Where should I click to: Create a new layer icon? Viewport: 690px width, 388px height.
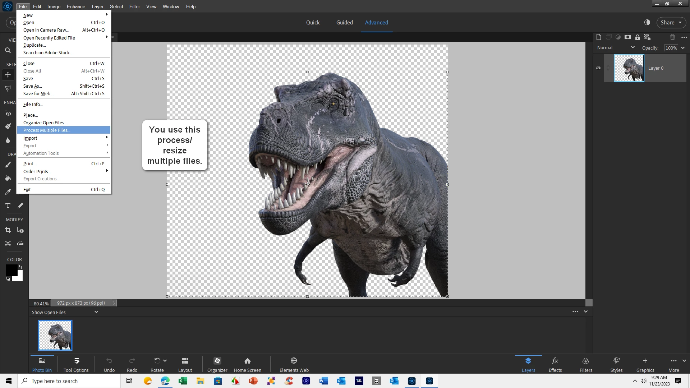(598, 37)
